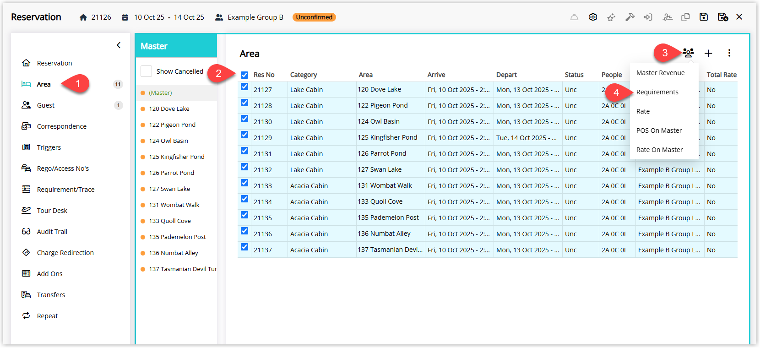Uncheck the checkbox for reservation 21130
Image resolution: width=760 pixels, height=348 pixels.
tap(244, 119)
